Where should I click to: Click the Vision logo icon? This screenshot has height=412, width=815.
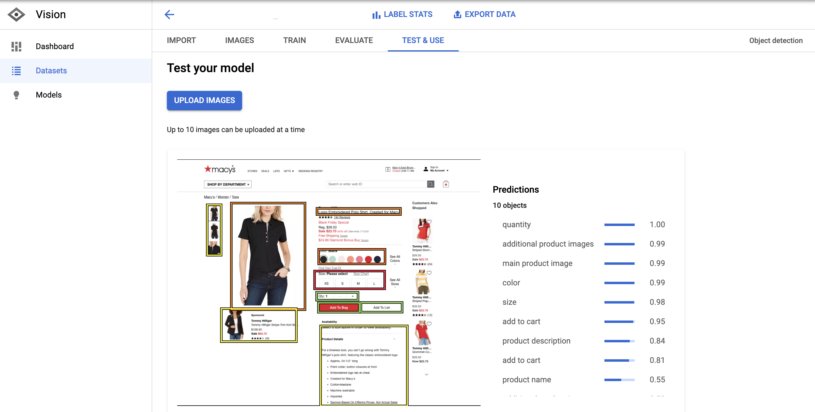tap(16, 15)
